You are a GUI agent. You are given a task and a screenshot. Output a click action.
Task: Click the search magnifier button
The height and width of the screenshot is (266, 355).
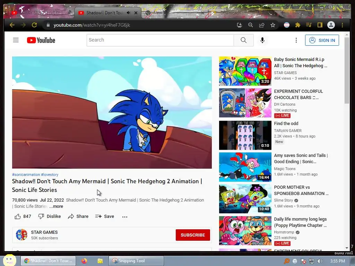244,40
